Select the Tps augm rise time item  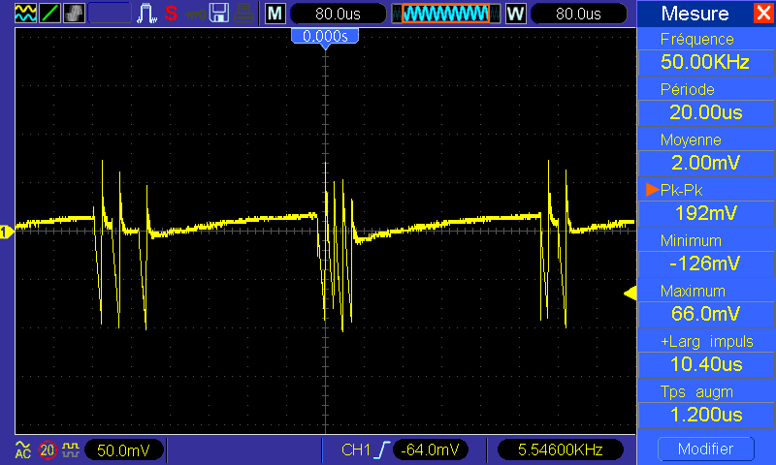705,404
